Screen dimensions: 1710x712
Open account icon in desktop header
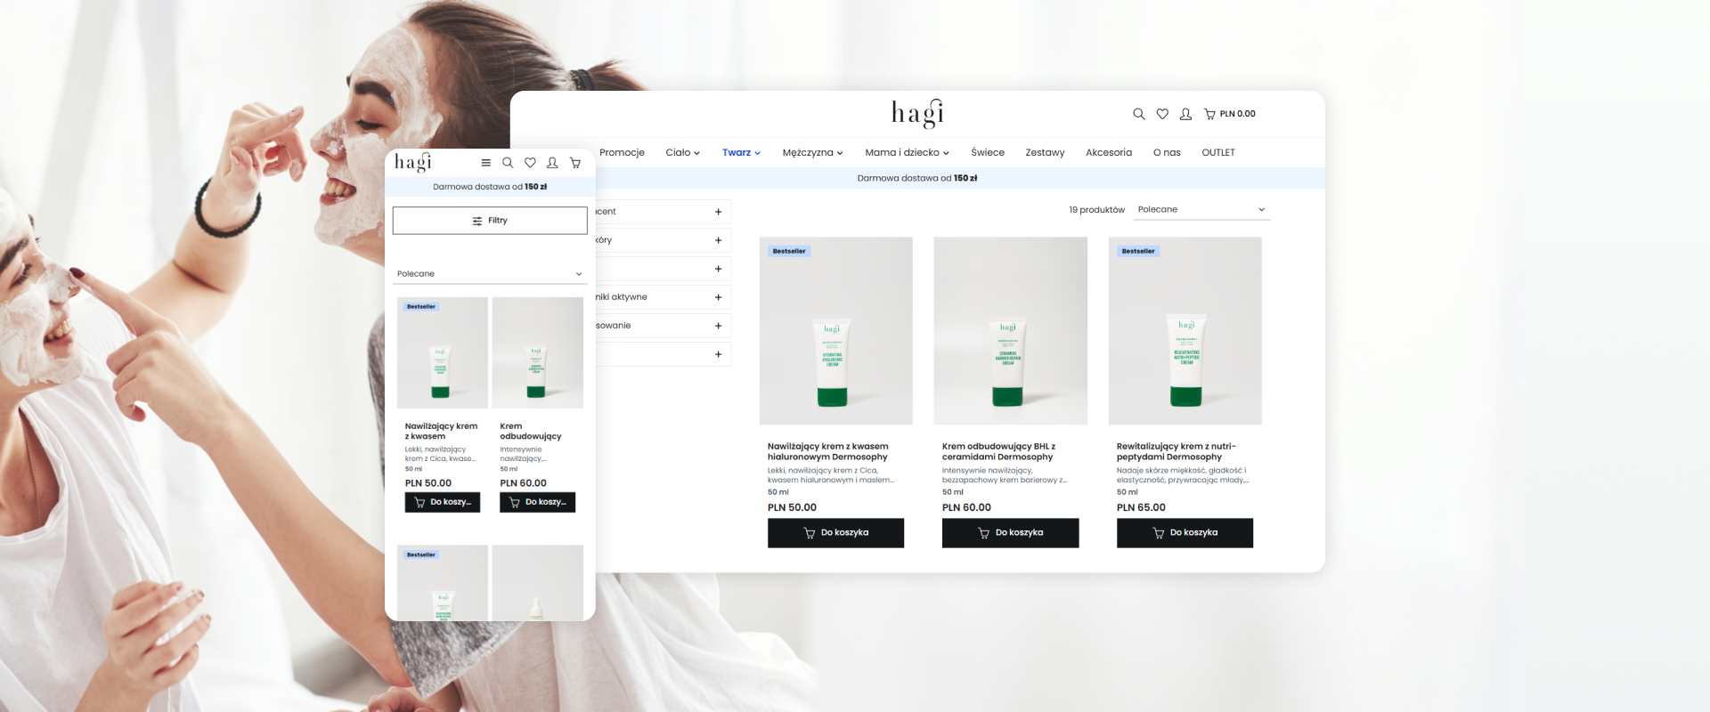coord(1185,114)
